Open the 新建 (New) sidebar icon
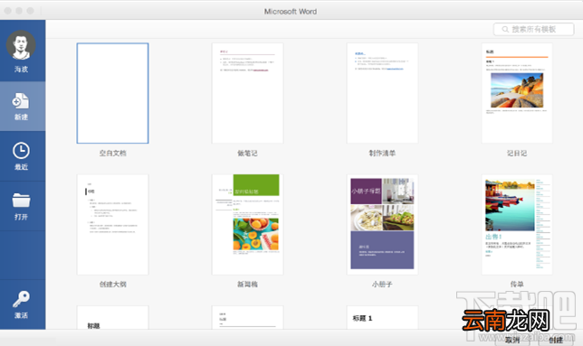Screen dimensions: 583x346 [x=21, y=101]
